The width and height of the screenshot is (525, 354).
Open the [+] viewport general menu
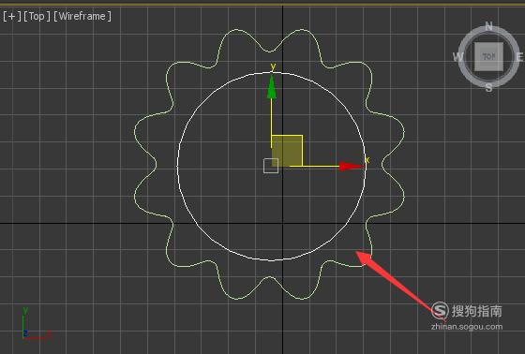click(12, 16)
